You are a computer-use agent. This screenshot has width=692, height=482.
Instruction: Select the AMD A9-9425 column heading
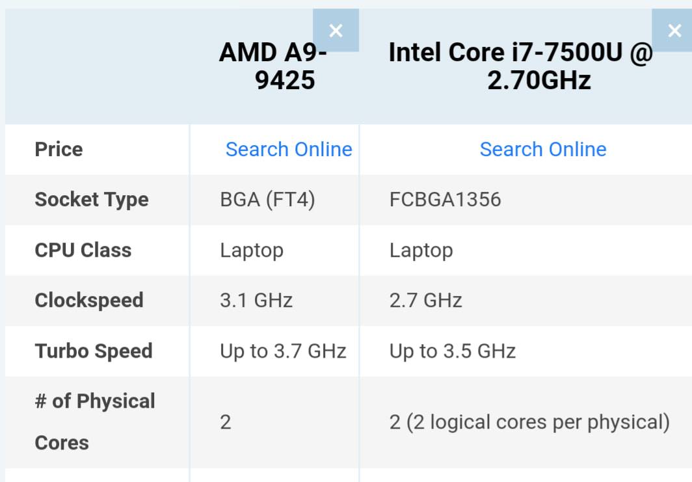pos(274,66)
